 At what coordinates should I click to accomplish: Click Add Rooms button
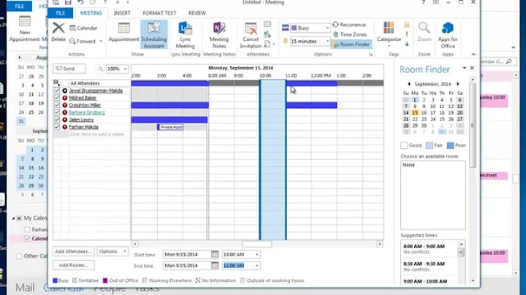(x=73, y=265)
